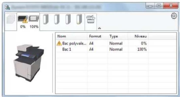Select the Bac polyvale... row name
Image resolution: width=180 pixels, height=97 pixels.
74,43
